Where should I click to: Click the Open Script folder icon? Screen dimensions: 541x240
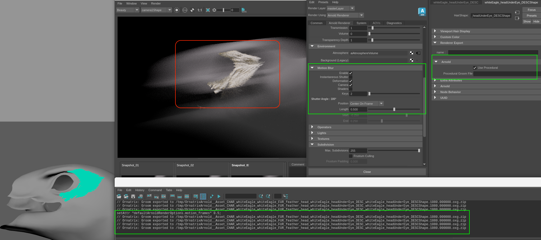119,196
